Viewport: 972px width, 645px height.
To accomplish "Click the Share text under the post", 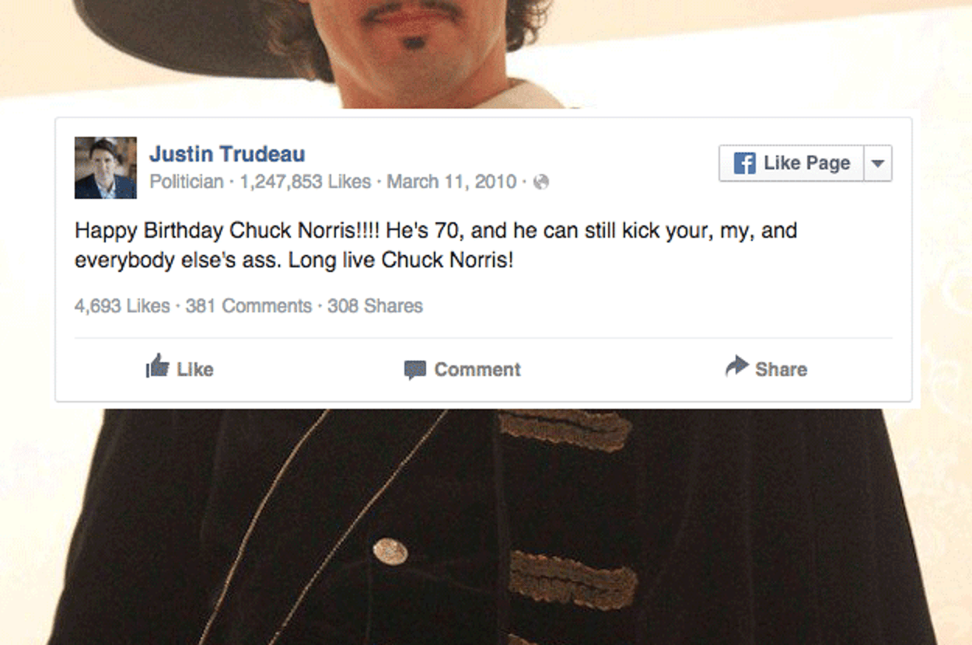I will click(x=781, y=369).
